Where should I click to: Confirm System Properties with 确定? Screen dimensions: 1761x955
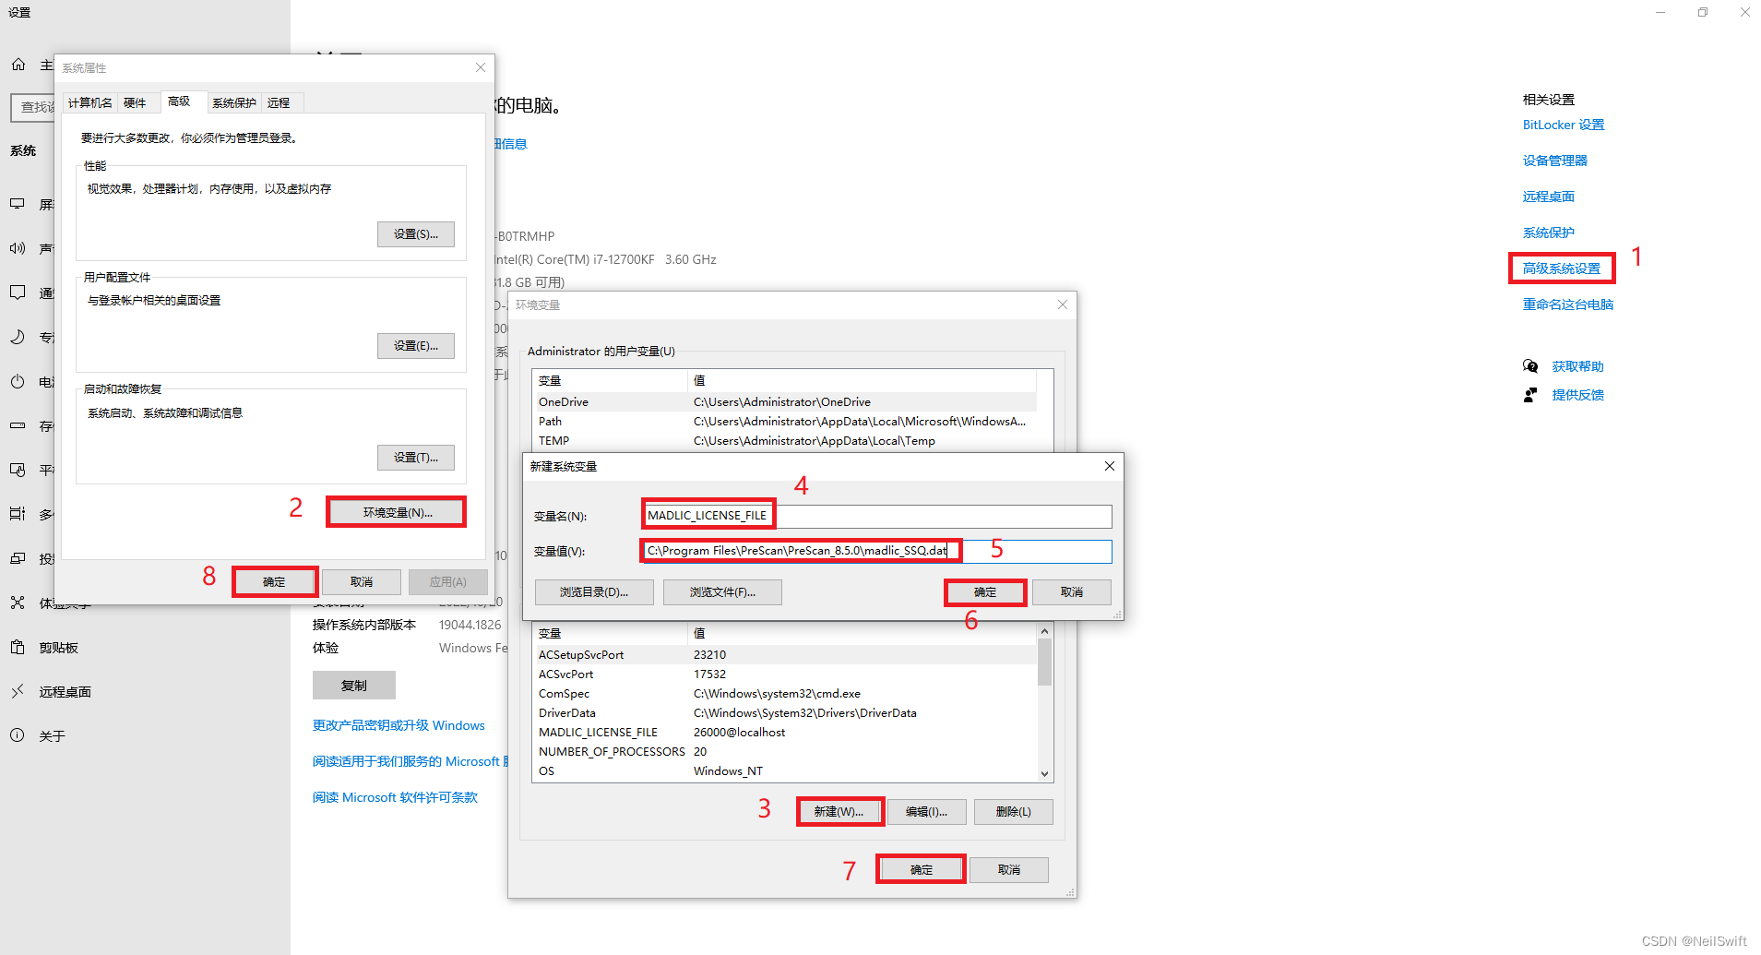[x=275, y=582]
